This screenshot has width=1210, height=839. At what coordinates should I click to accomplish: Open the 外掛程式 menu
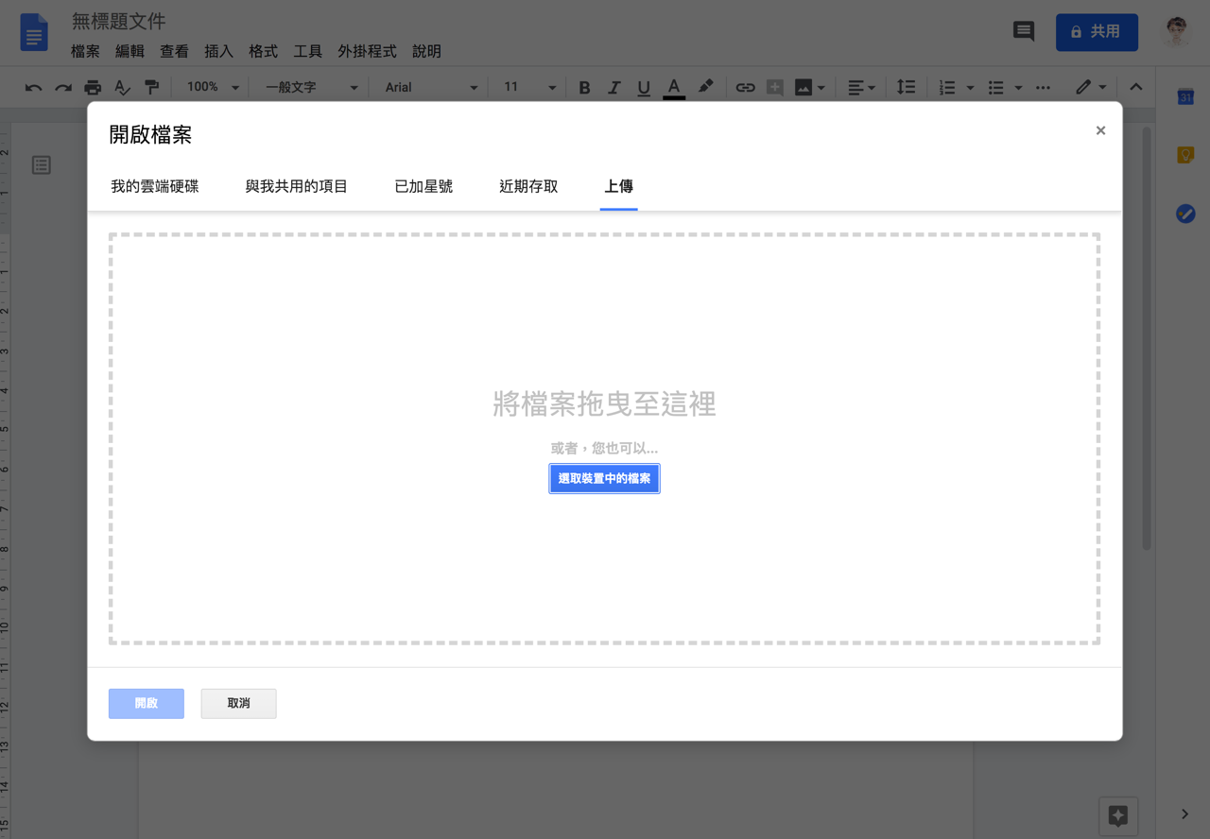coord(367,52)
